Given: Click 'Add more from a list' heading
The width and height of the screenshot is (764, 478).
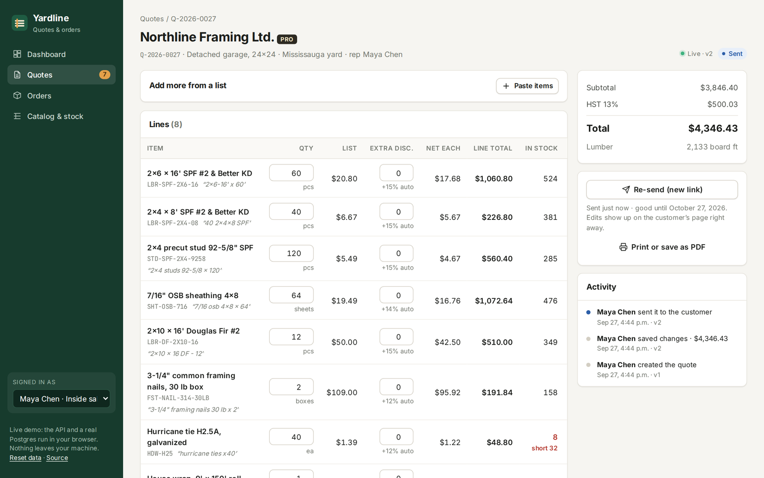Looking at the screenshot, I should click(188, 86).
